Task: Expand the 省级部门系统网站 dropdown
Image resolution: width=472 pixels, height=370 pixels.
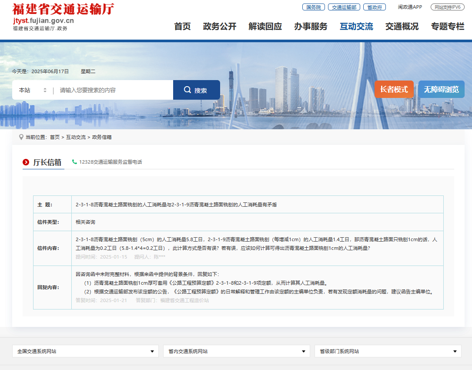Action: pyautogui.click(x=388, y=351)
